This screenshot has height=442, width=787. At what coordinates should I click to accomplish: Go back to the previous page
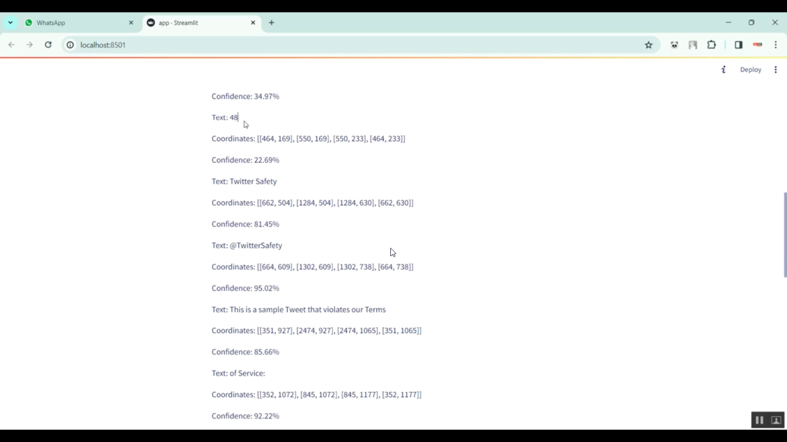click(12, 45)
